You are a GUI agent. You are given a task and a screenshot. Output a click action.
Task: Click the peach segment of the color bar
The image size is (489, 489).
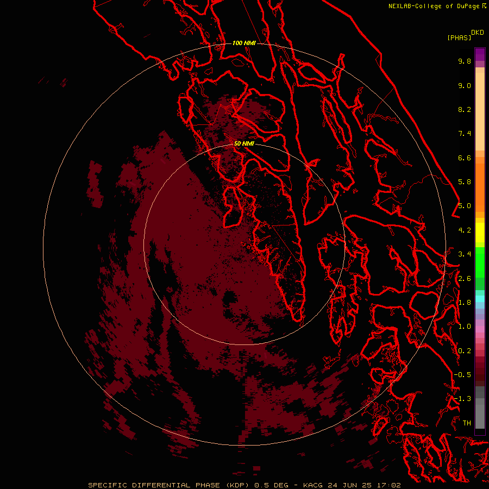pyautogui.click(x=480, y=112)
